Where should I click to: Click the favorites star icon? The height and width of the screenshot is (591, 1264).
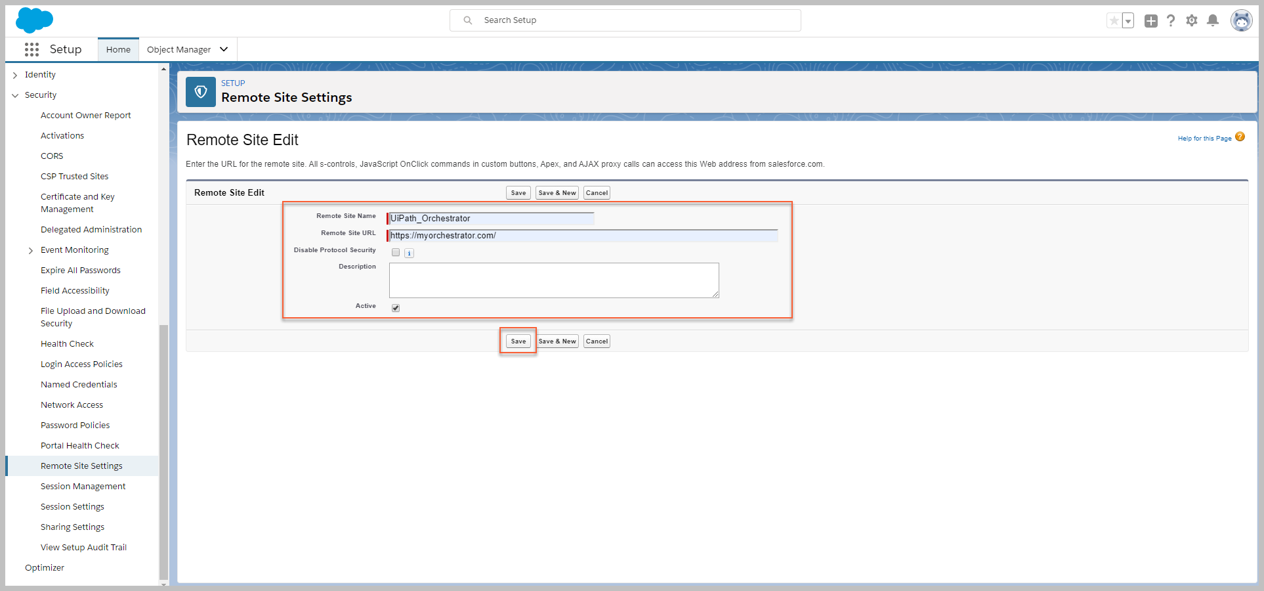(x=1114, y=21)
